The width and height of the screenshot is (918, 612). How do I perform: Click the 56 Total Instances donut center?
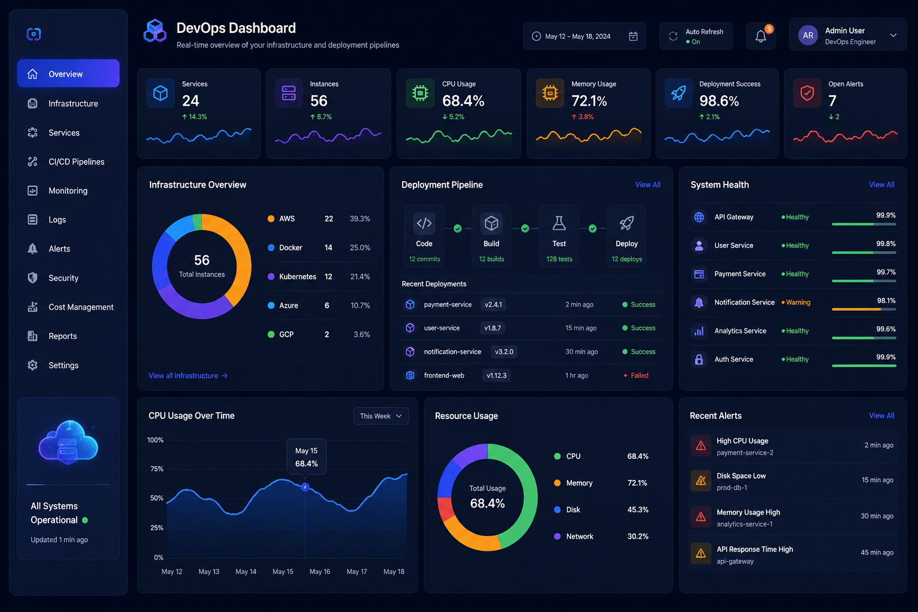click(202, 266)
